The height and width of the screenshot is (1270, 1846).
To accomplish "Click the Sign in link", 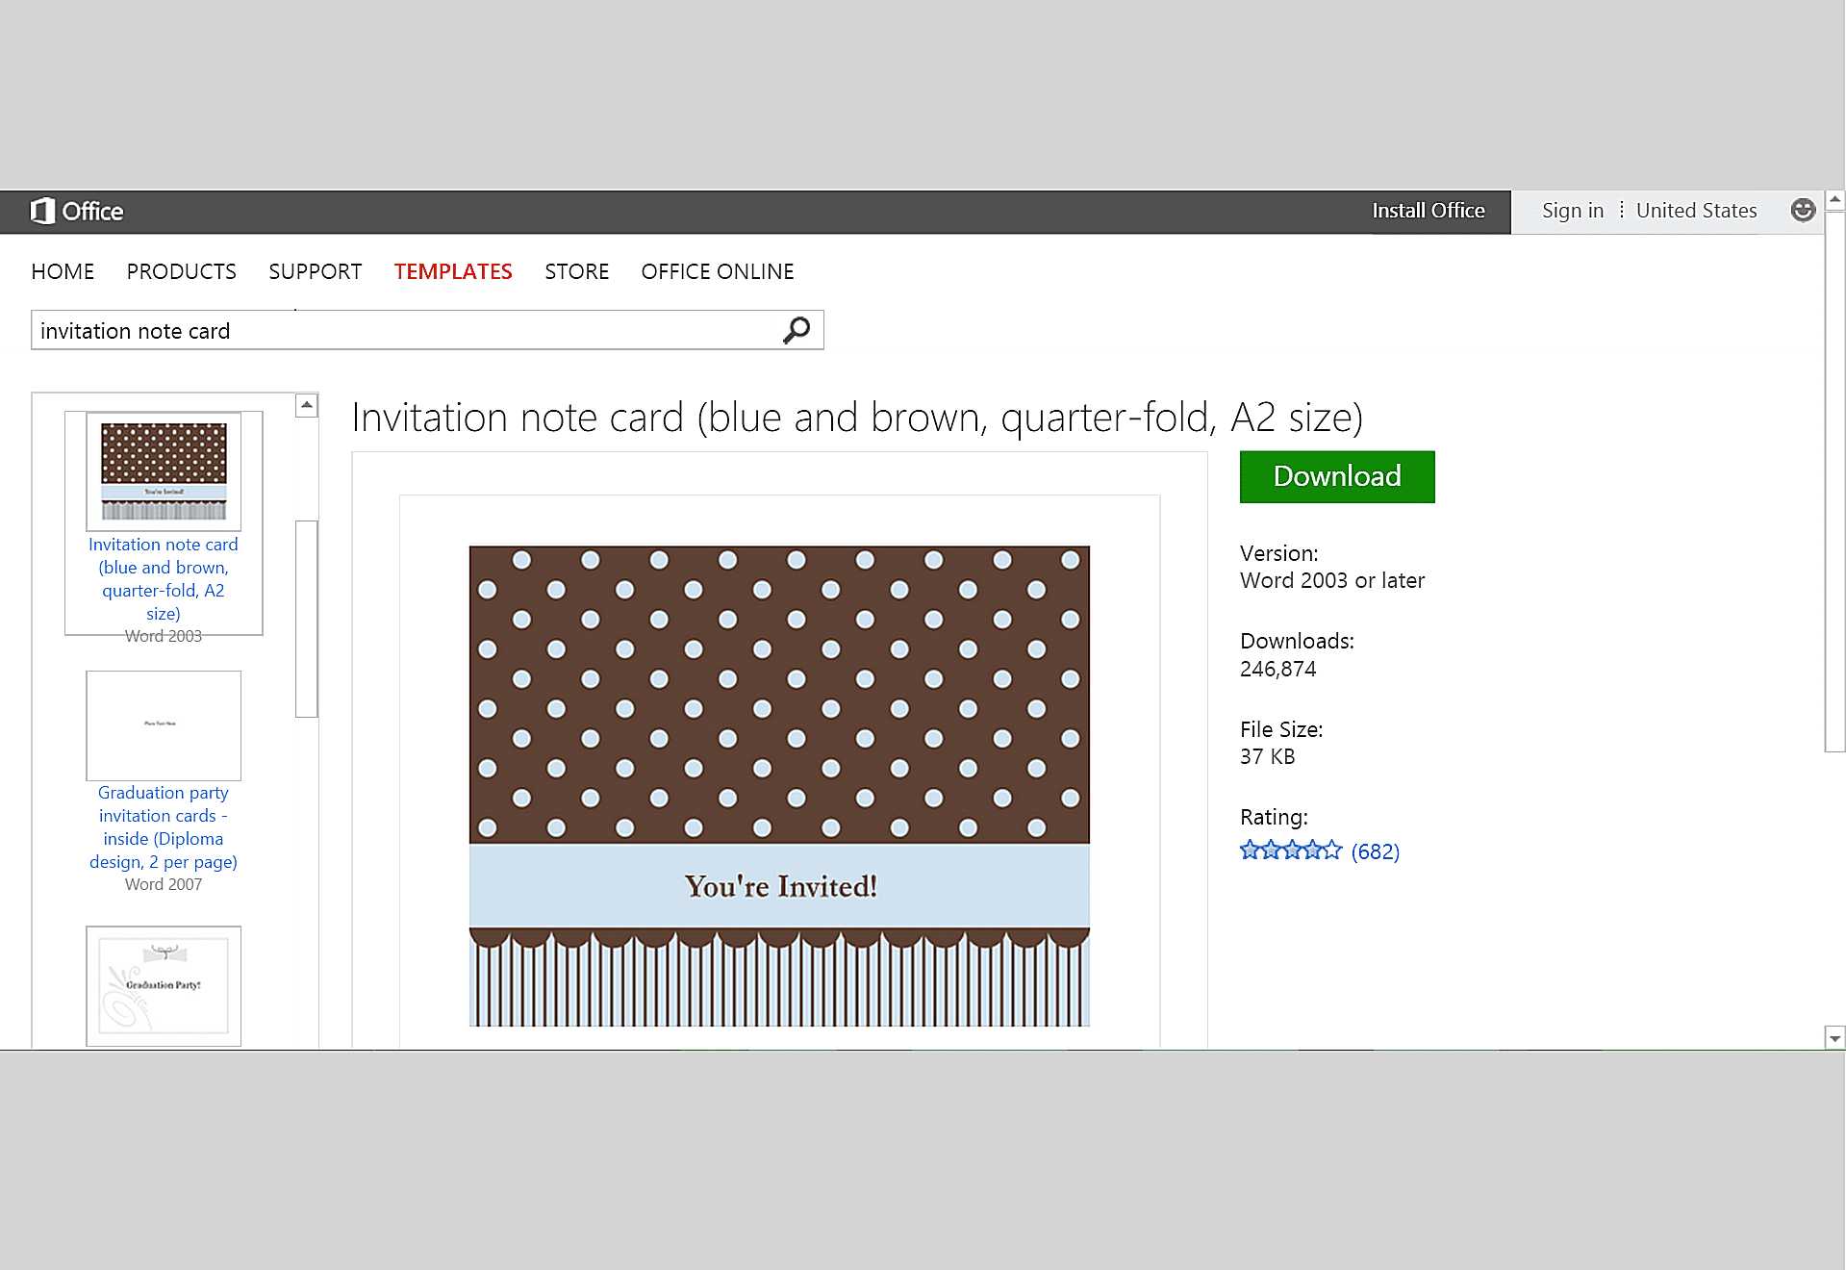I will (1572, 211).
